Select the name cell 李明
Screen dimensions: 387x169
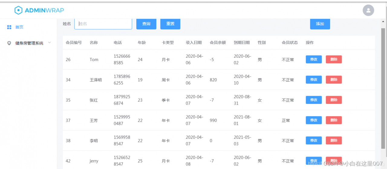coord(94,141)
